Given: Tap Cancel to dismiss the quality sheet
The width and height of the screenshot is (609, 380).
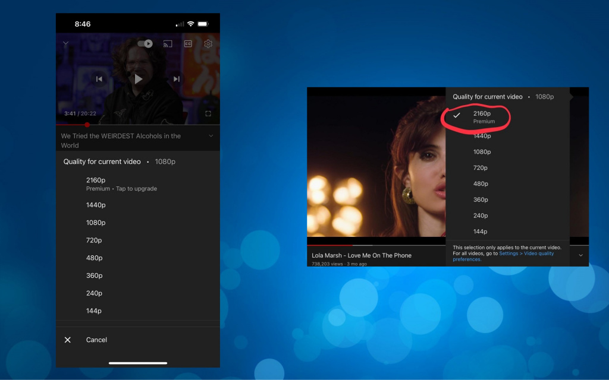Looking at the screenshot, I should (x=96, y=340).
